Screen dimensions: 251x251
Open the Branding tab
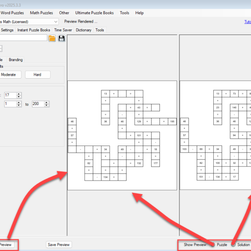(x=16, y=60)
